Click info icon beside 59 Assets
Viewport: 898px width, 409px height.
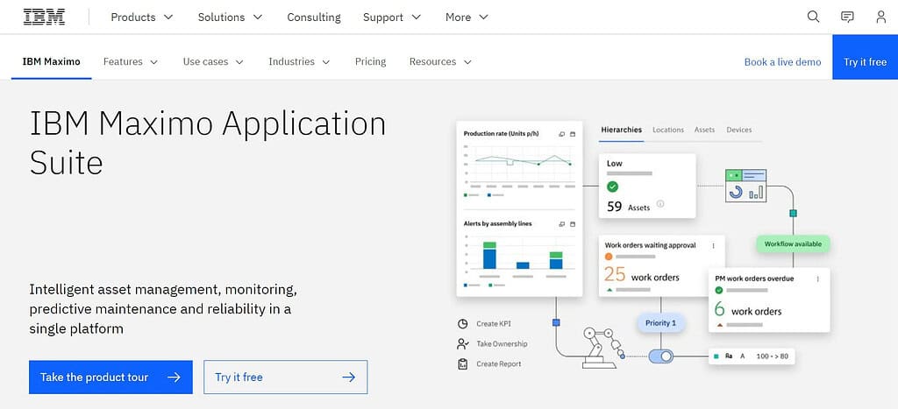659,204
